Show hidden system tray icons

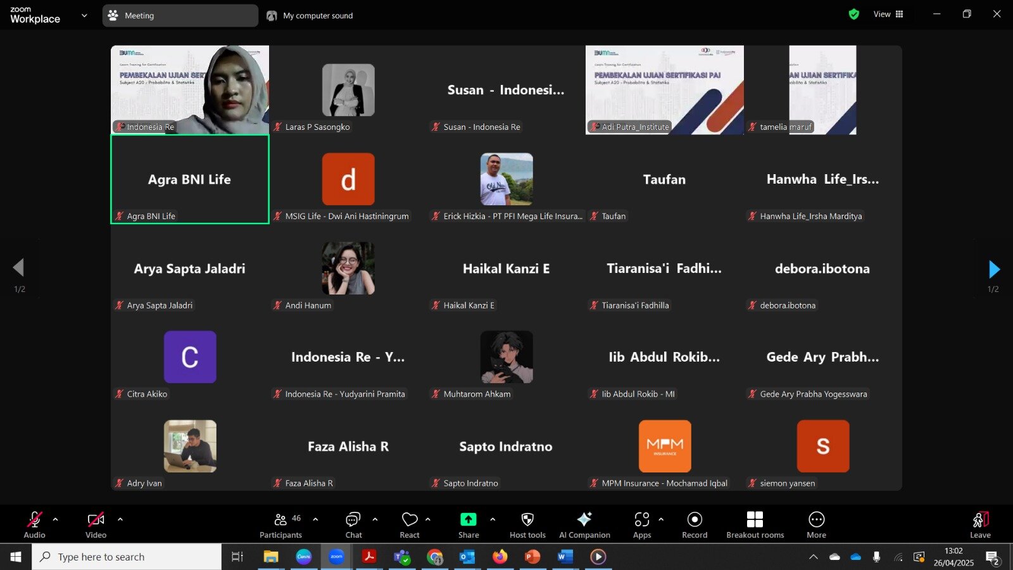[814, 557]
